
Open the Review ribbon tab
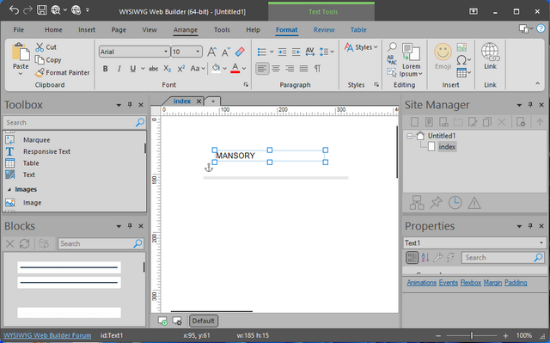pyautogui.click(x=324, y=30)
